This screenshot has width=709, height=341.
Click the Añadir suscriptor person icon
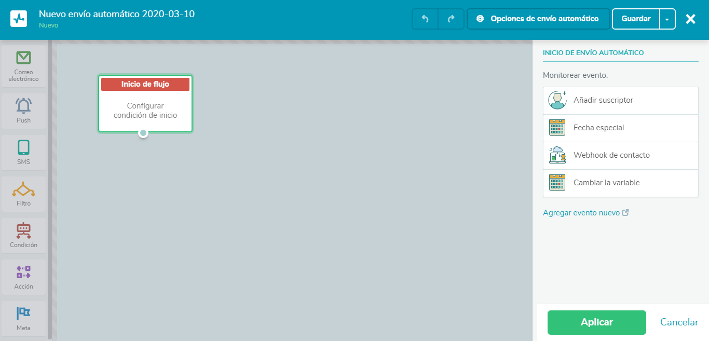point(557,100)
